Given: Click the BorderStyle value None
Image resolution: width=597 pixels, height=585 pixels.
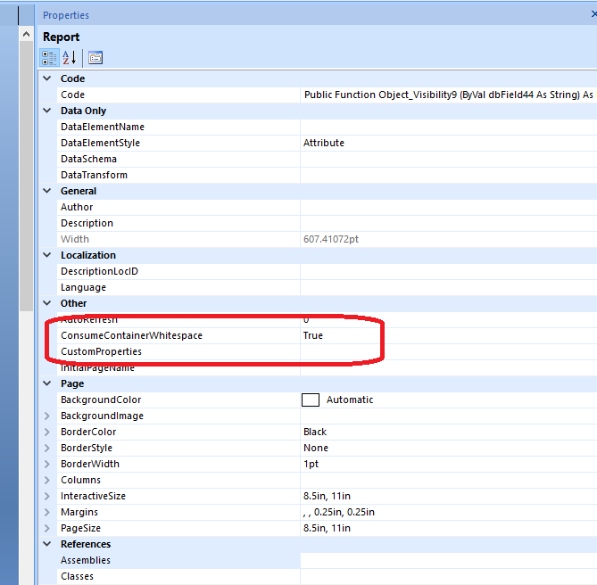Looking at the screenshot, I should [316, 448].
